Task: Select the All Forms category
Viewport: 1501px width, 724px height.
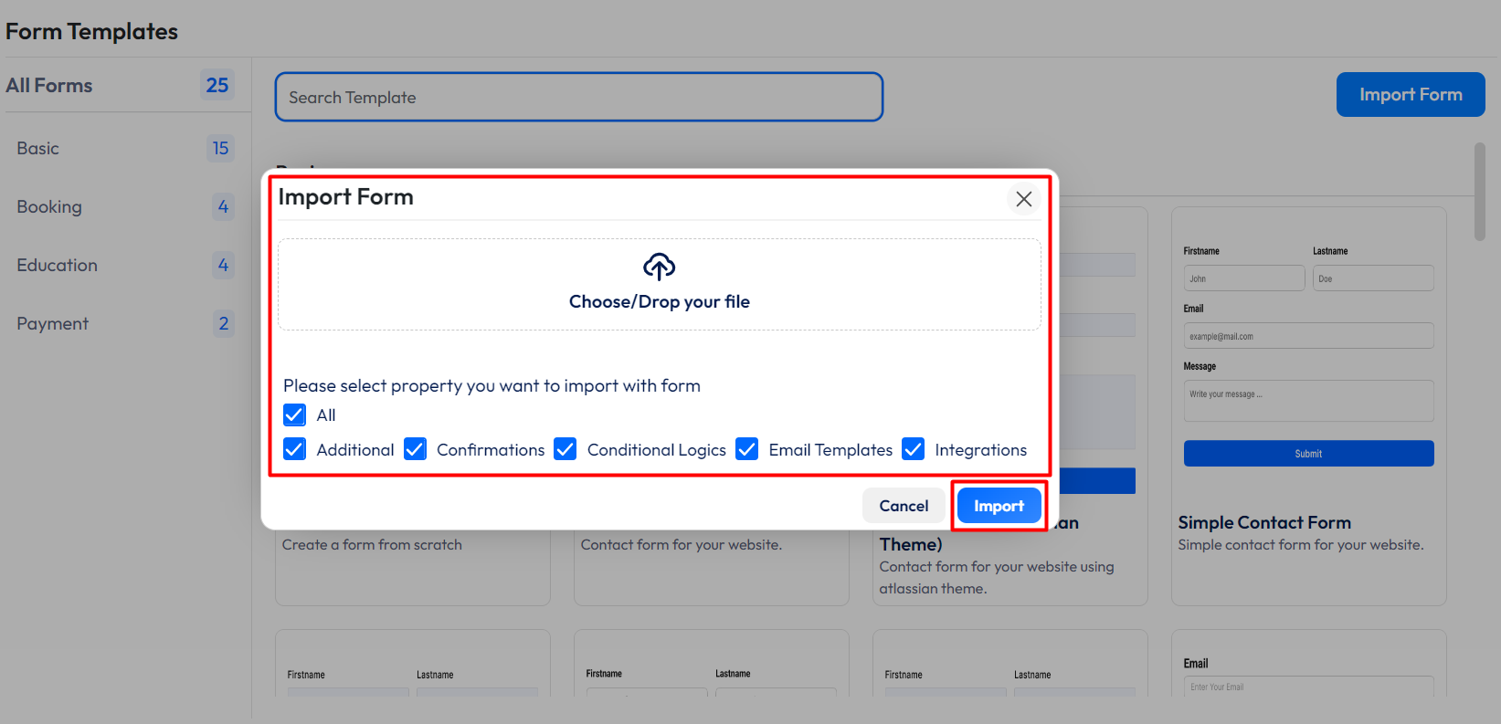Action: [49, 86]
